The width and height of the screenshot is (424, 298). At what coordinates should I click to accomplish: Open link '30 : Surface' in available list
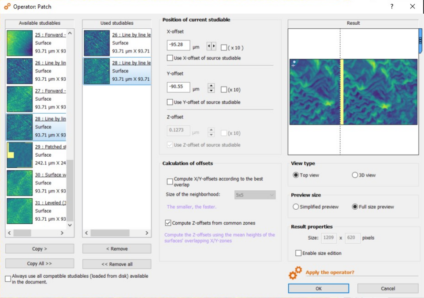(x=51, y=175)
